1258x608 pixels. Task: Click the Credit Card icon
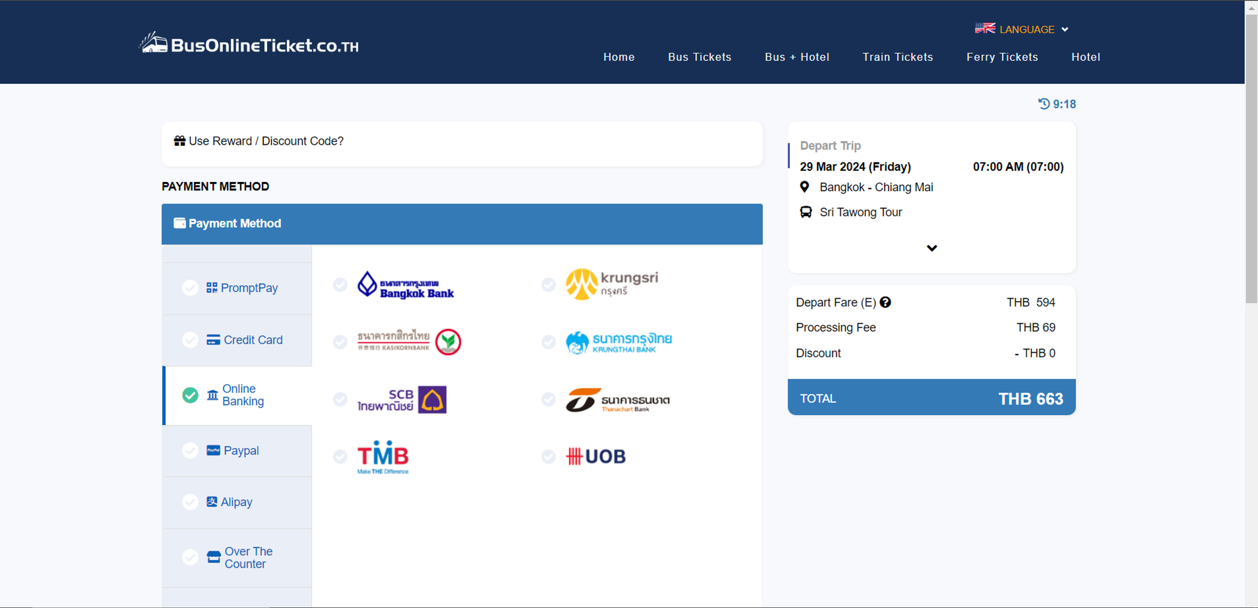(x=213, y=340)
